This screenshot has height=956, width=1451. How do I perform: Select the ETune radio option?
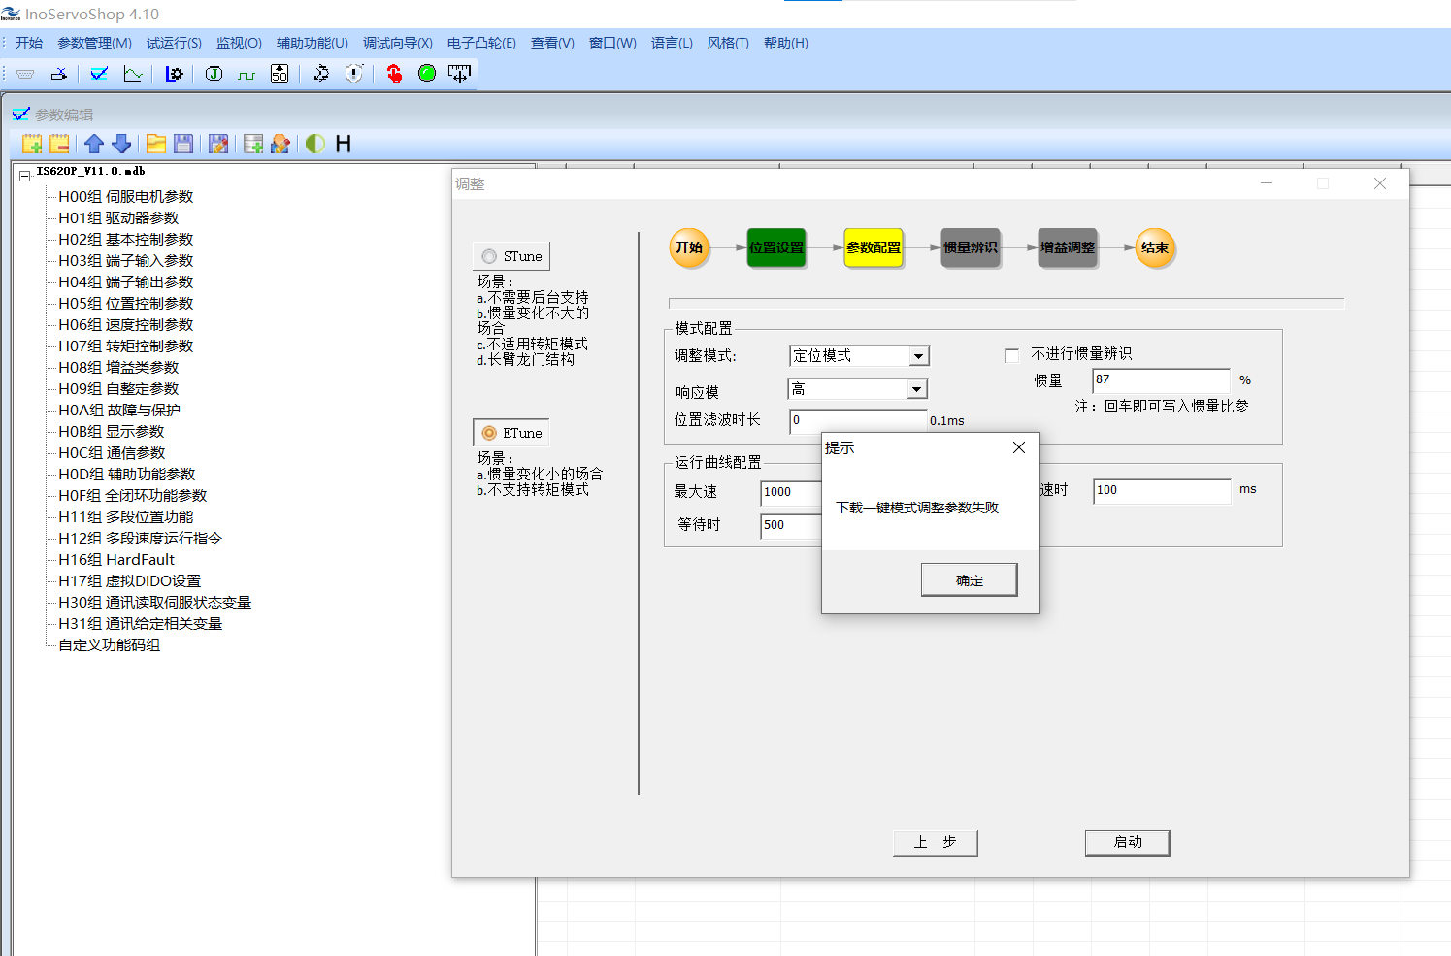[x=511, y=433]
